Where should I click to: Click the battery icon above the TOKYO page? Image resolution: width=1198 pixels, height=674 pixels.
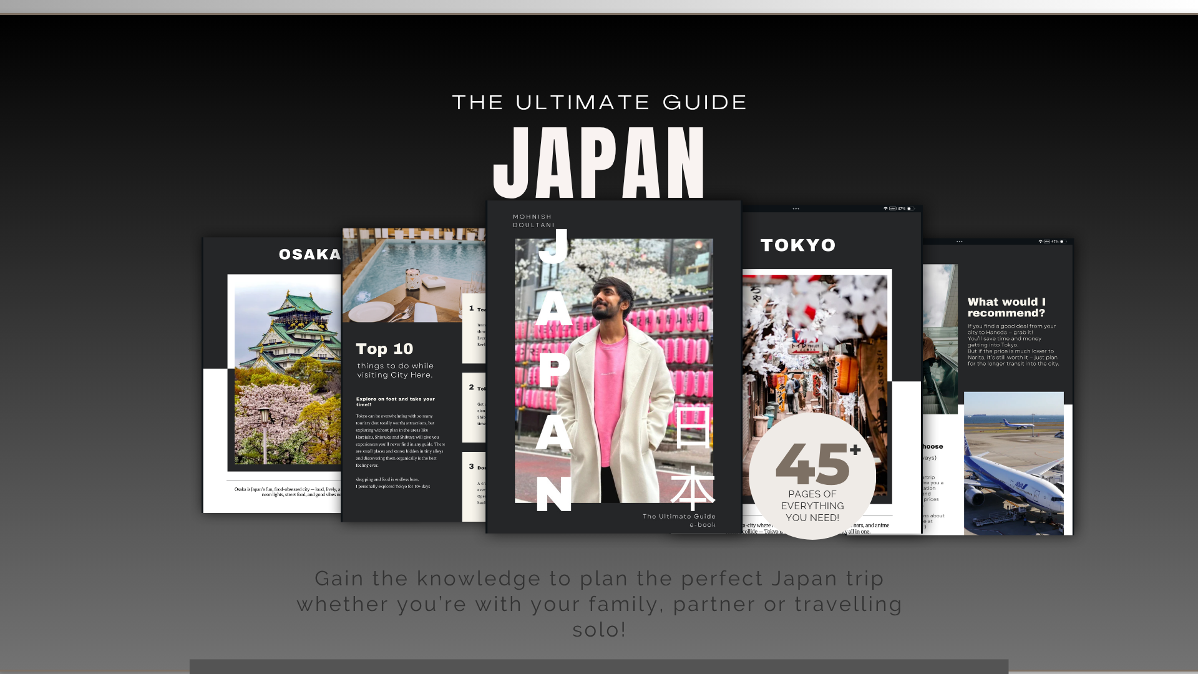click(911, 208)
